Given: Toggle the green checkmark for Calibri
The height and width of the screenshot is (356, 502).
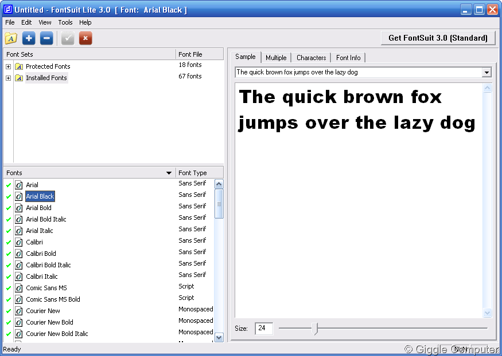Looking at the screenshot, I should coord(9,243).
